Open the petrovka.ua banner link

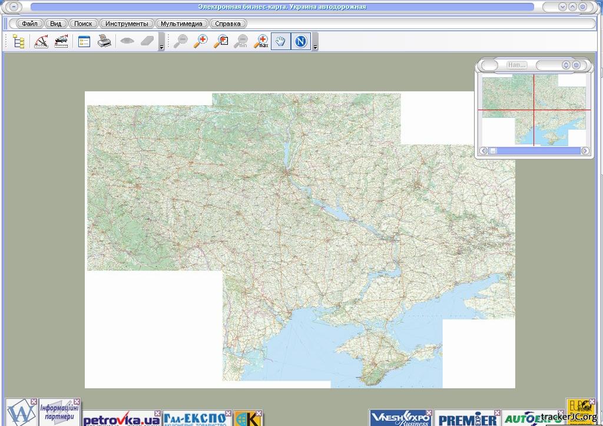[121, 420]
